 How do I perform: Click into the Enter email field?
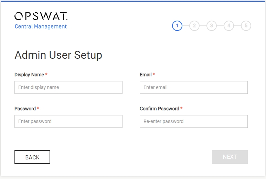click(193, 87)
